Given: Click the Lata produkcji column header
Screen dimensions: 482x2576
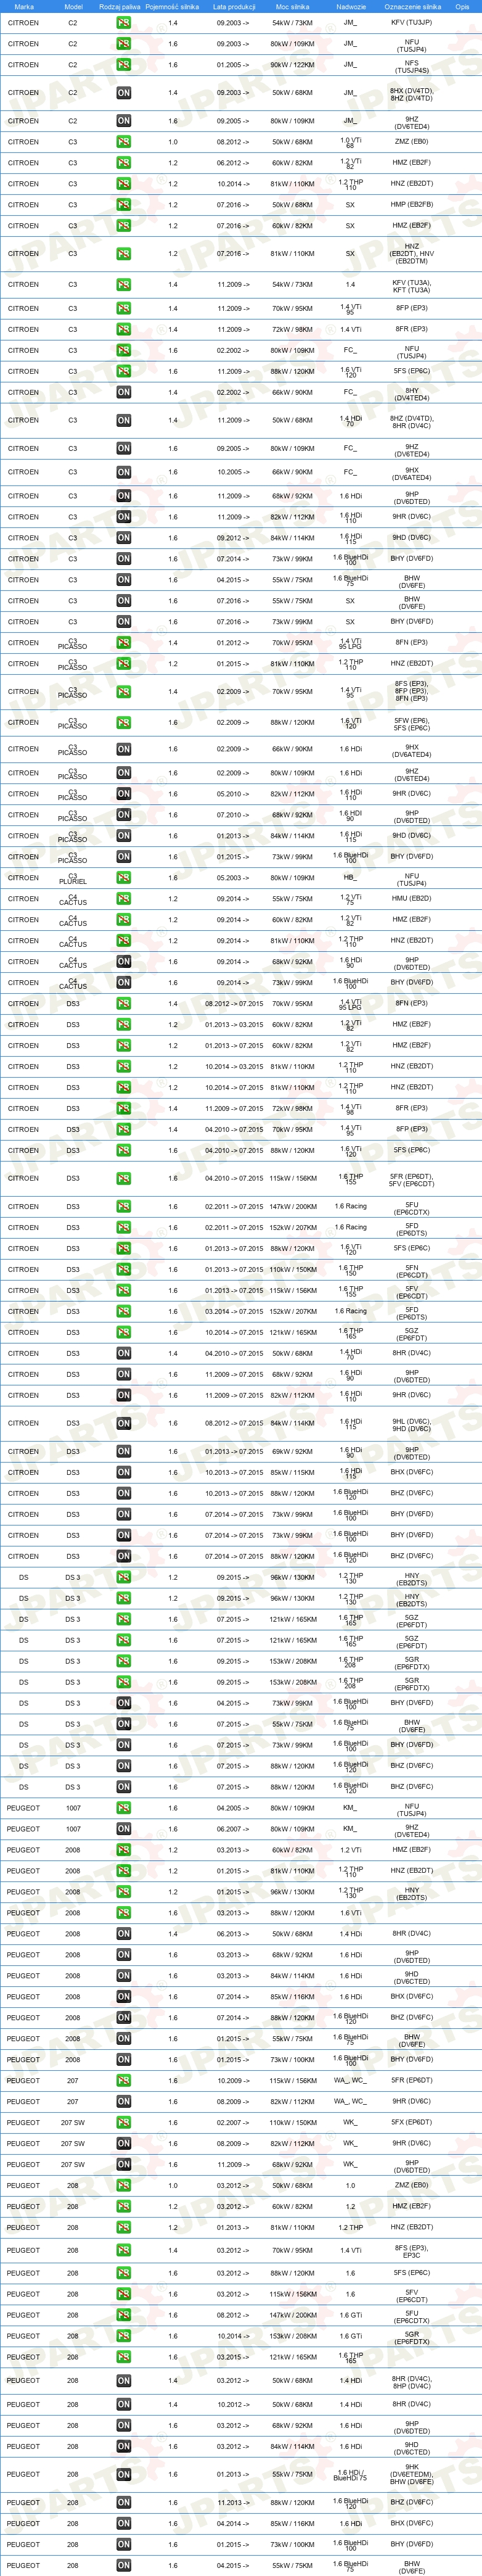Looking at the screenshot, I should click(x=234, y=6).
